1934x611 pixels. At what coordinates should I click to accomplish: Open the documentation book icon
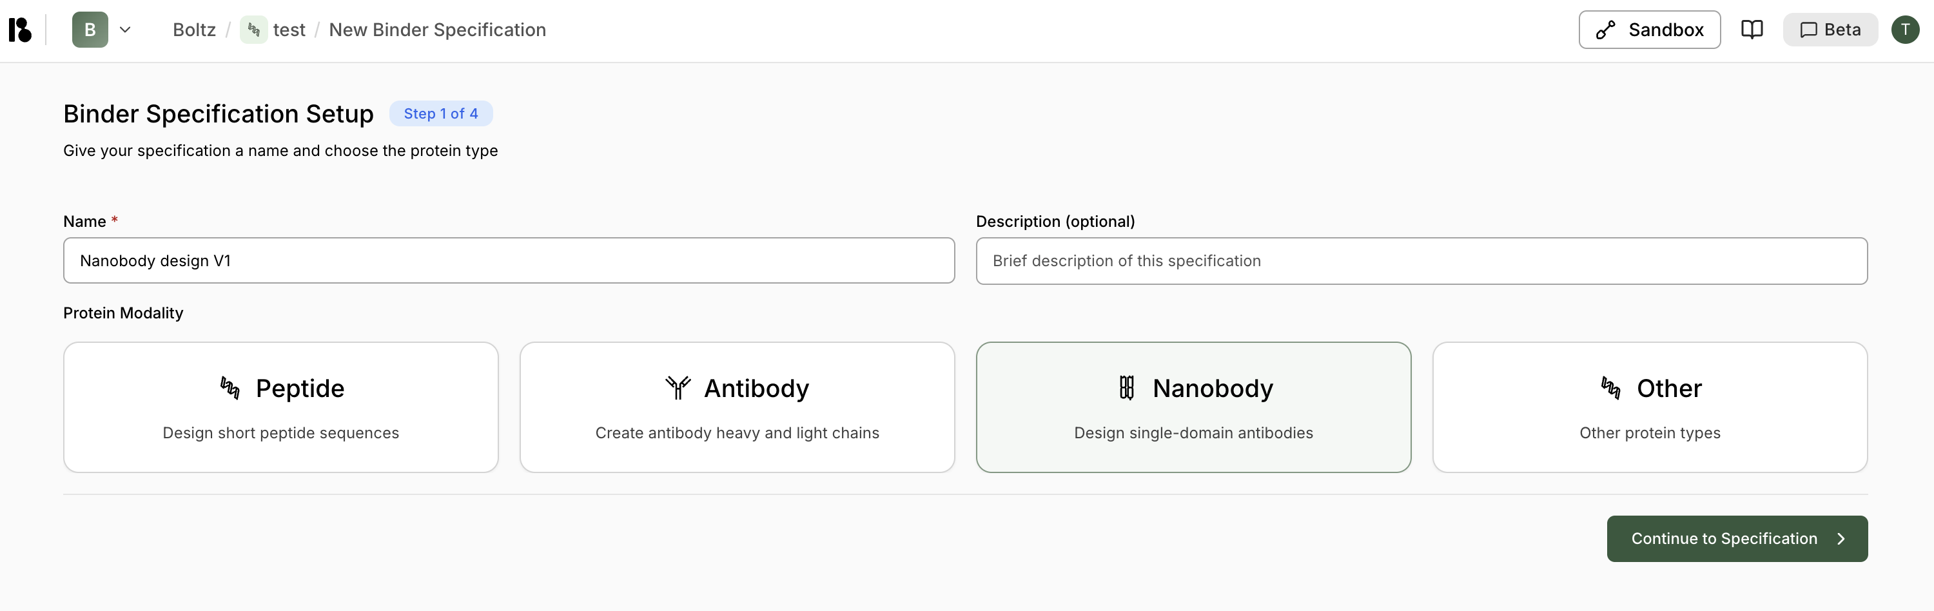(x=1752, y=29)
